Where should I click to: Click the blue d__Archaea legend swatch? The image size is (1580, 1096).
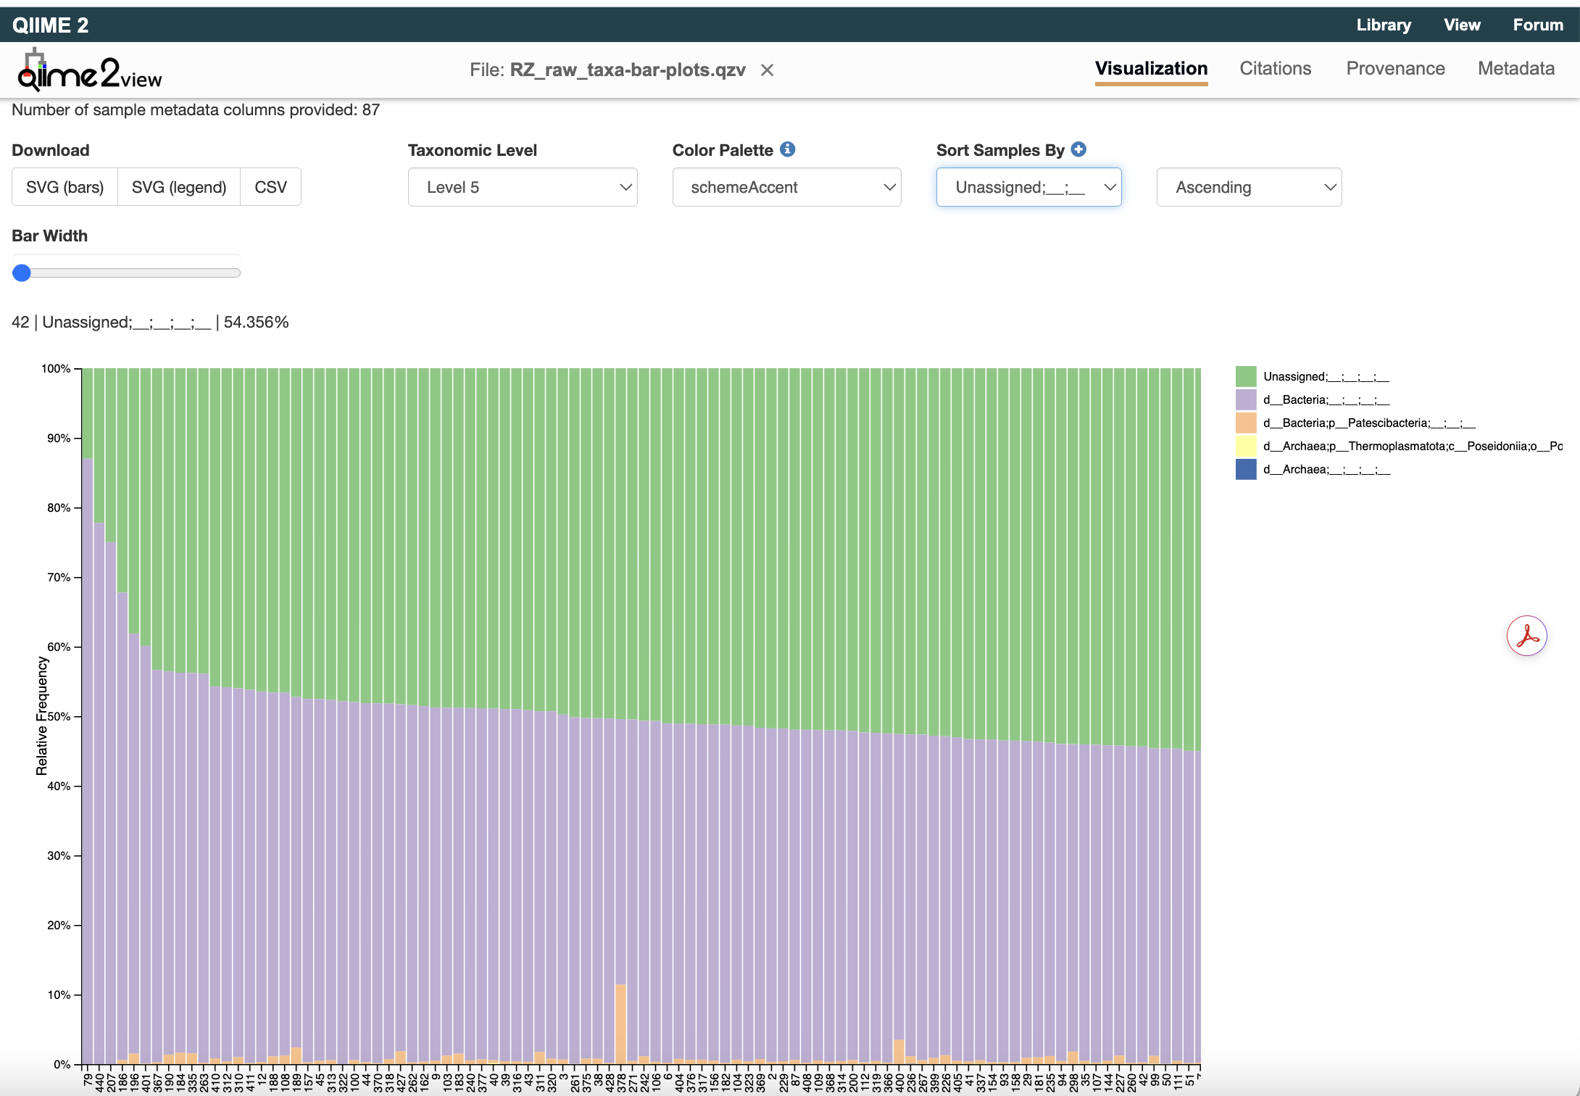1245,469
